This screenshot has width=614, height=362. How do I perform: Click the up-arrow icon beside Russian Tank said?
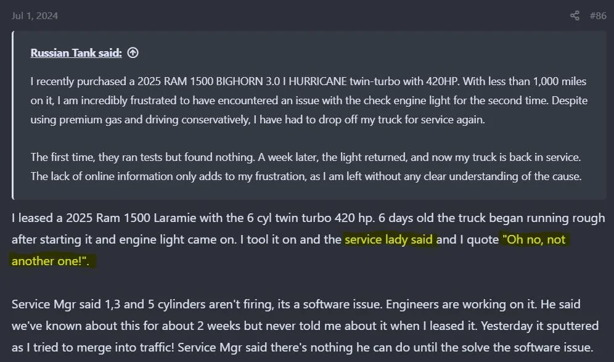point(133,53)
